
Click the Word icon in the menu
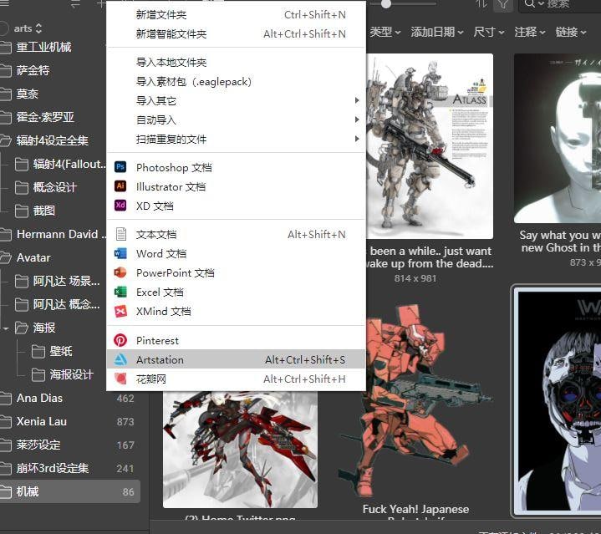tap(120, 253)
